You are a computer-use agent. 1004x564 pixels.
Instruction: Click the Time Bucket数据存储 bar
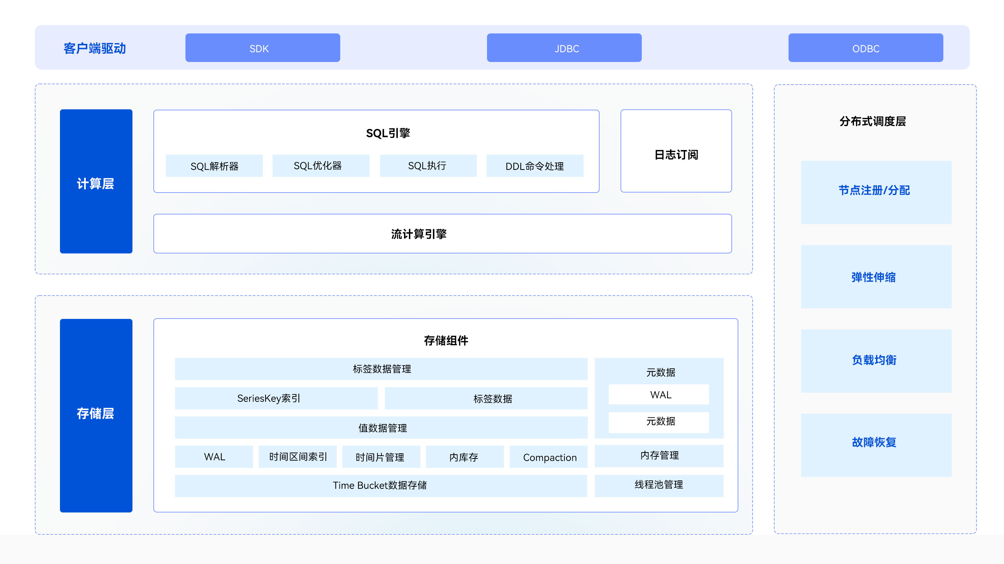tap(381, 485)
